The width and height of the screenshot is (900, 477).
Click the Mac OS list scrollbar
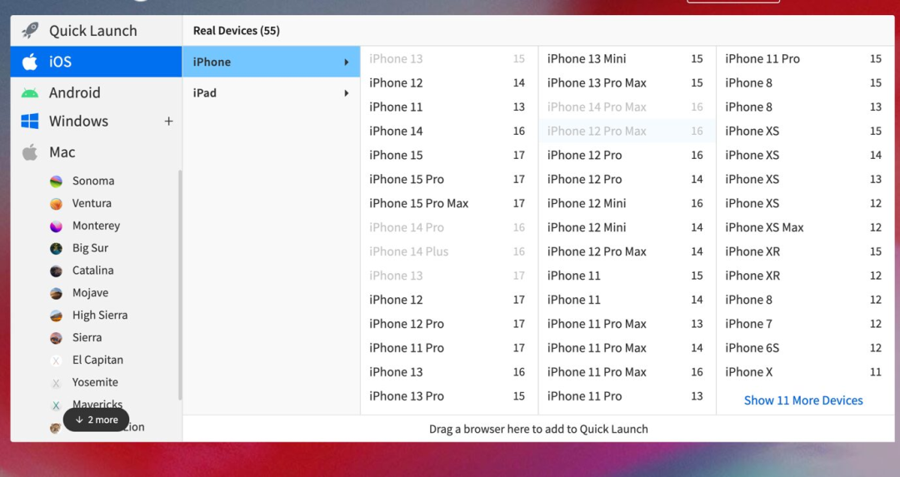180,285
